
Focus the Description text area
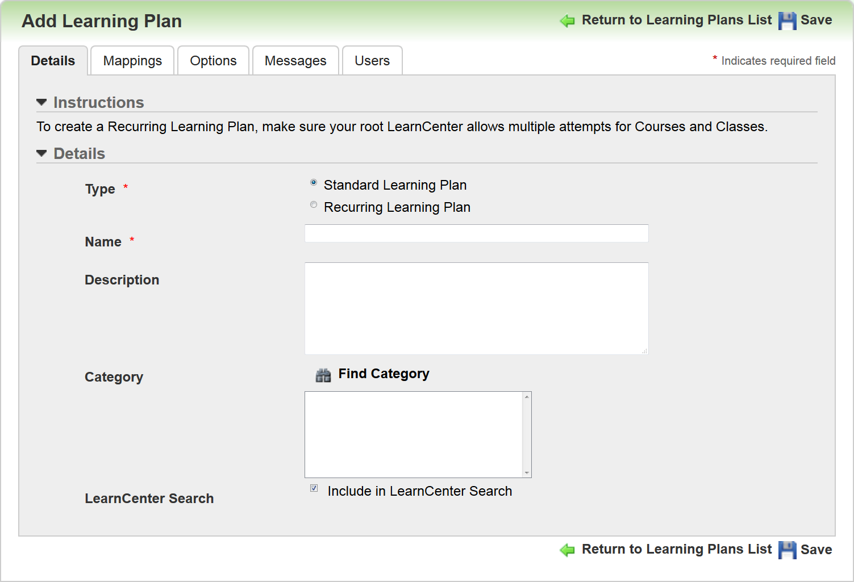(476, 308)
